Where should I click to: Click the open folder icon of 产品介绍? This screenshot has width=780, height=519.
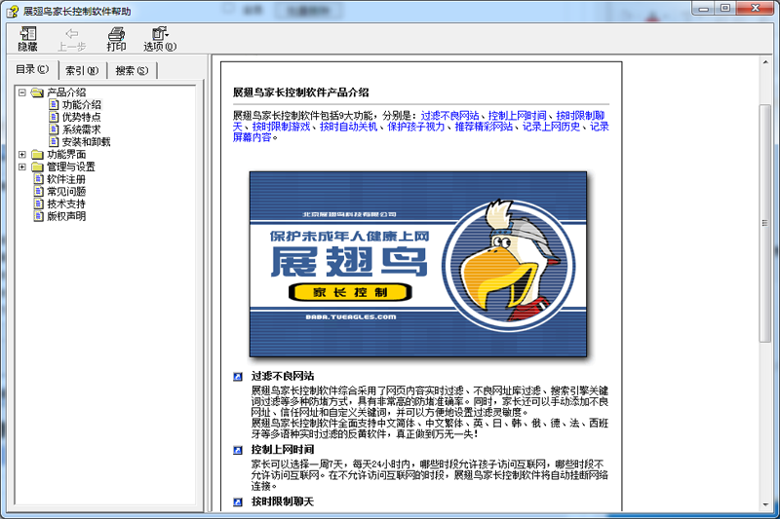[x=37, y=93]
